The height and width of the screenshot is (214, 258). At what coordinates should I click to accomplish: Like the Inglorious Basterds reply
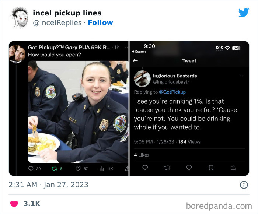(x=189, y=168)
